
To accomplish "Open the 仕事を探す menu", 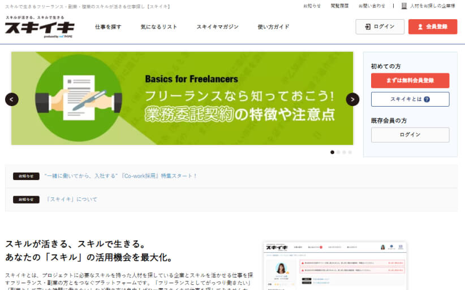I will (108, 27).
